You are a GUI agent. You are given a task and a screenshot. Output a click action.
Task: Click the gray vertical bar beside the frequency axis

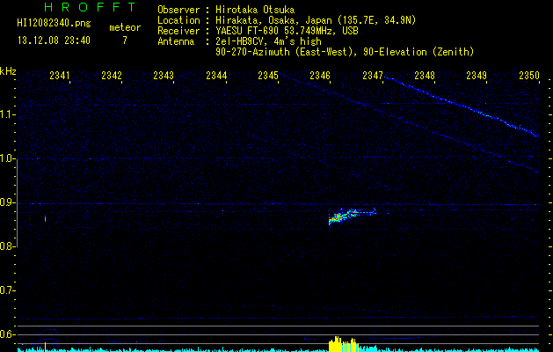17,202
